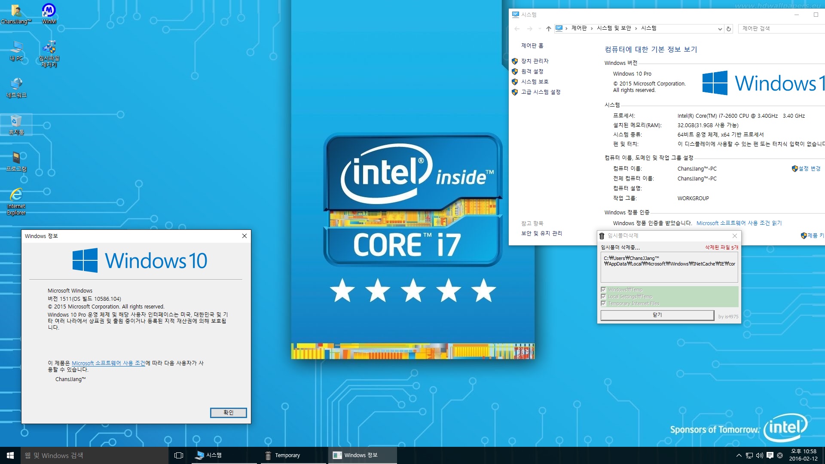The height and width of the screenshot is (464, 825).
Task: Click 시스템 및 보안 in the breadcrumb path
Action: (x=614, y=28)
